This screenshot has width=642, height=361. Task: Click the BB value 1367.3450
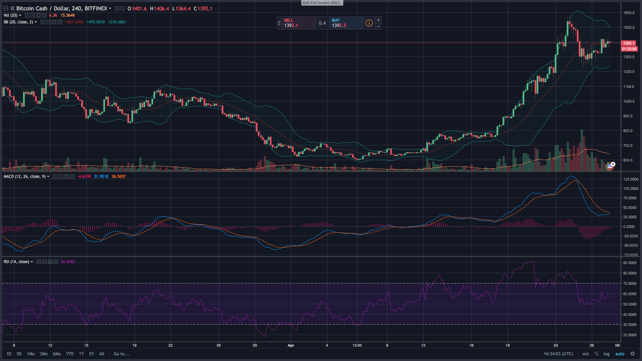point(74,22)
